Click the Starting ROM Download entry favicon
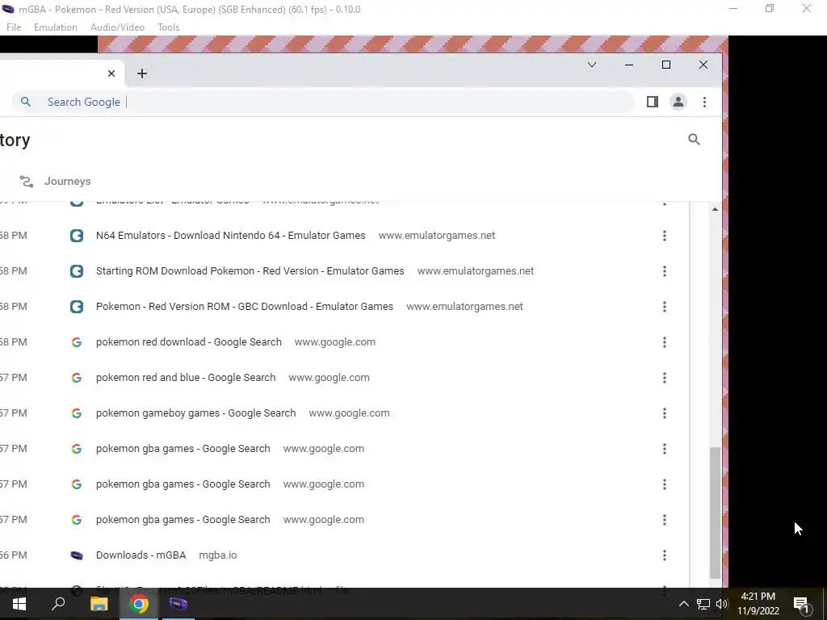Image resolution: width=827 pixels, height=620 pixels. coord(77,271)
